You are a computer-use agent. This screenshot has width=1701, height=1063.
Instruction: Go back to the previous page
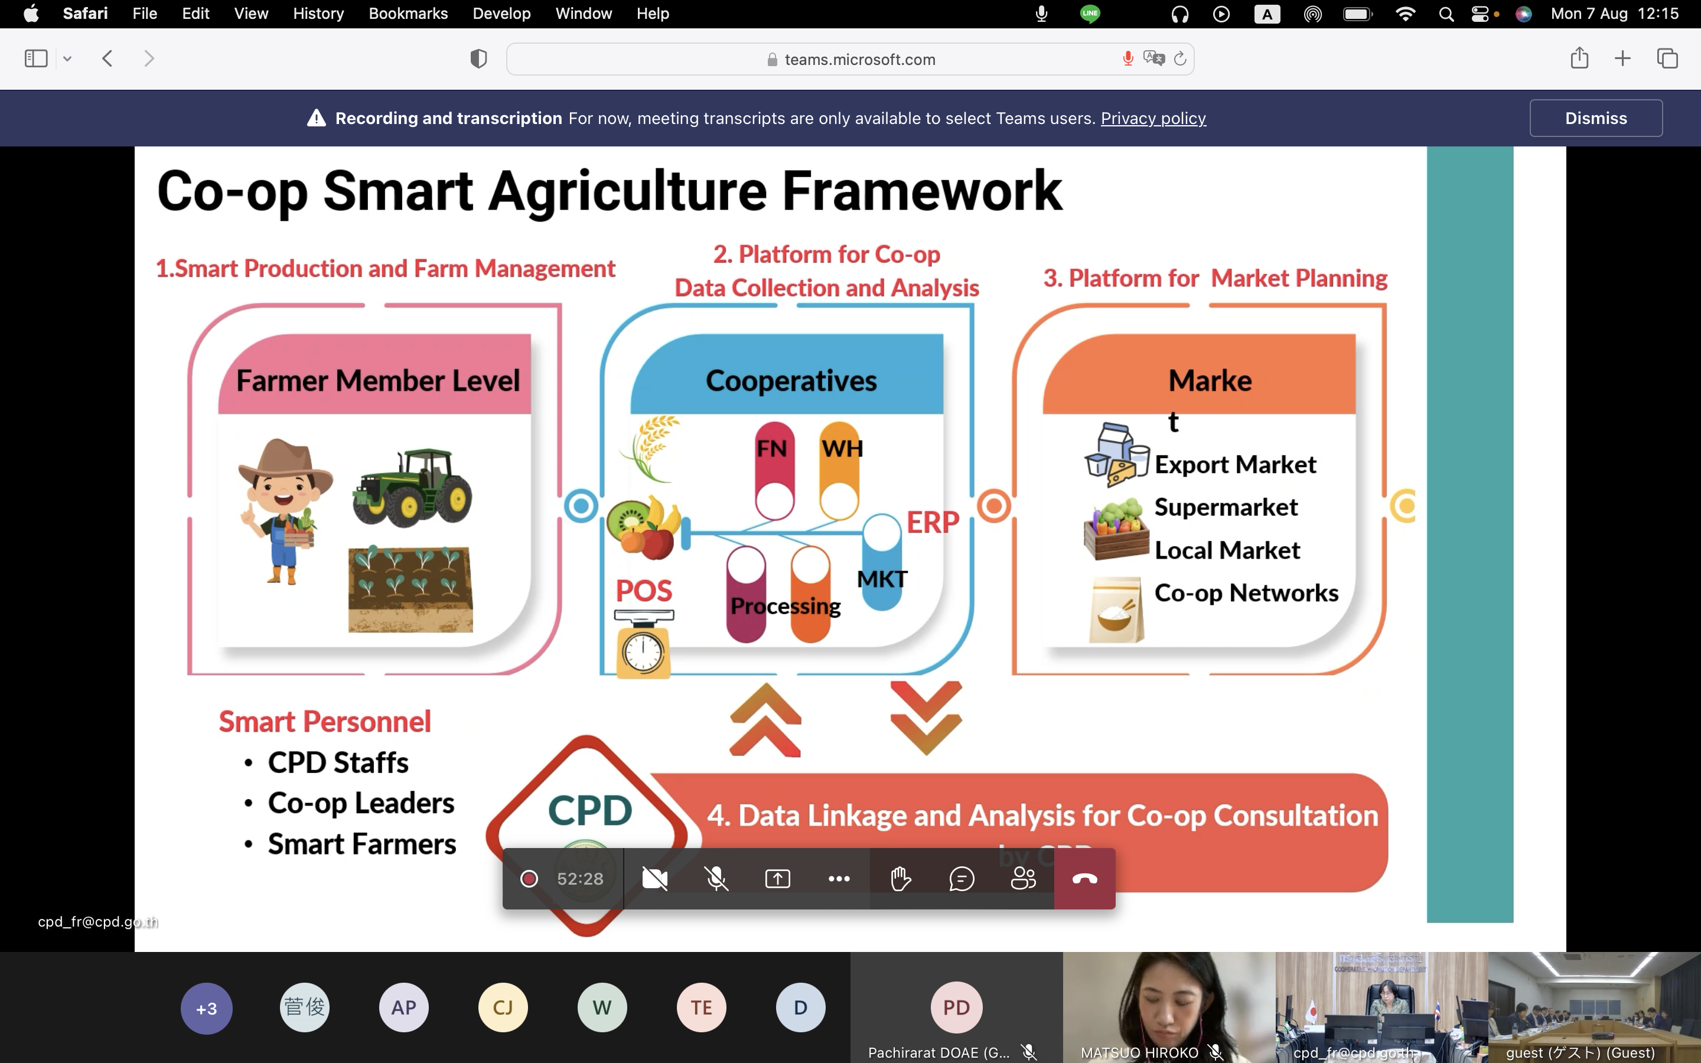pyautogui.click(x=107, y=58)
